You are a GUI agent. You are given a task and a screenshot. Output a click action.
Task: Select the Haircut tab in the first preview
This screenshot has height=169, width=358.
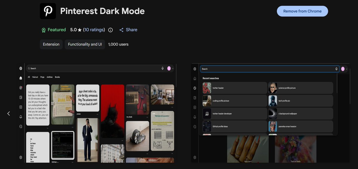pos(35,77)
